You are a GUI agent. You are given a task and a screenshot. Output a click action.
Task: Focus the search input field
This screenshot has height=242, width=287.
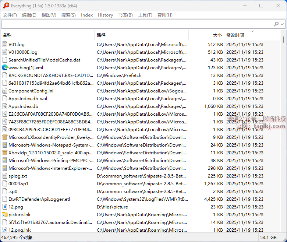point(137,24)
